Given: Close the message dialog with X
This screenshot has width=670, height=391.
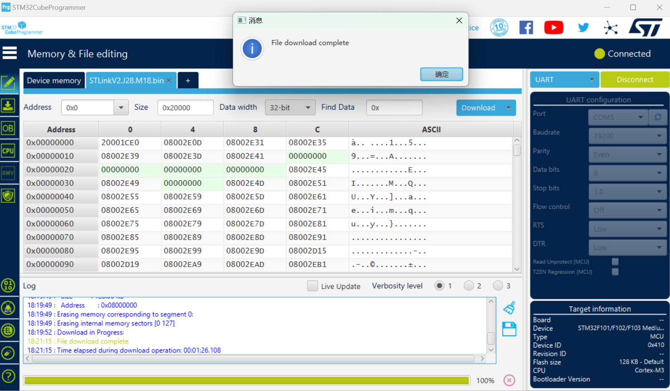Looking at the screenshot, I should point(459,20).
